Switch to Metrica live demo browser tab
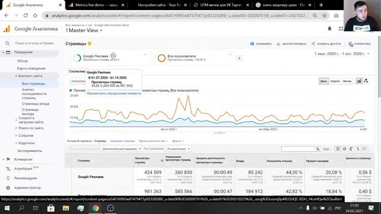 pos(96,5)
